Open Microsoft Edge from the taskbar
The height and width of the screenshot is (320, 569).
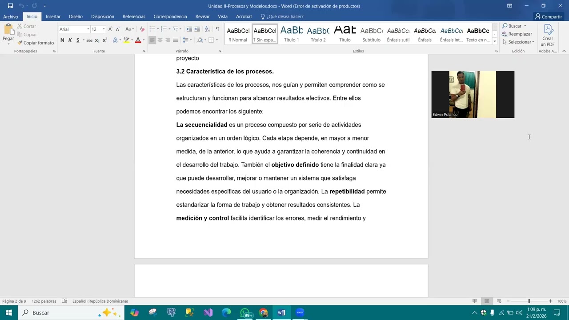coord(226,312)
